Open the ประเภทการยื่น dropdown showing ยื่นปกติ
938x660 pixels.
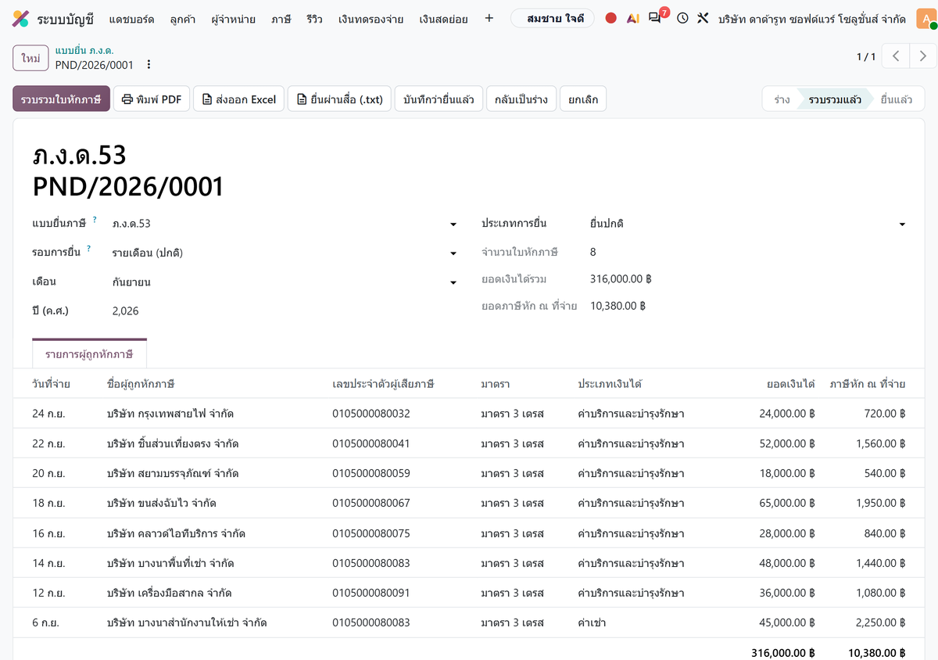coord(748,224)
